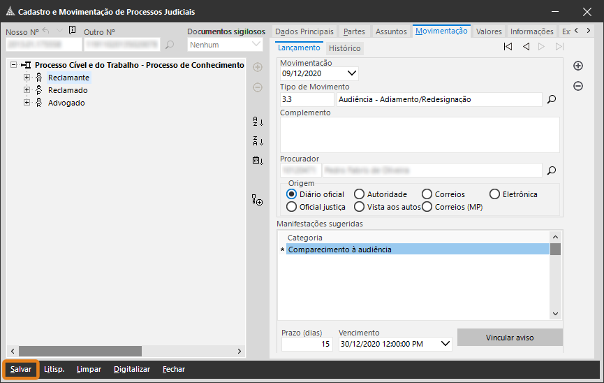
Task: Click the search icon beside Tipo de Movimento
Action: pos(551,100)
